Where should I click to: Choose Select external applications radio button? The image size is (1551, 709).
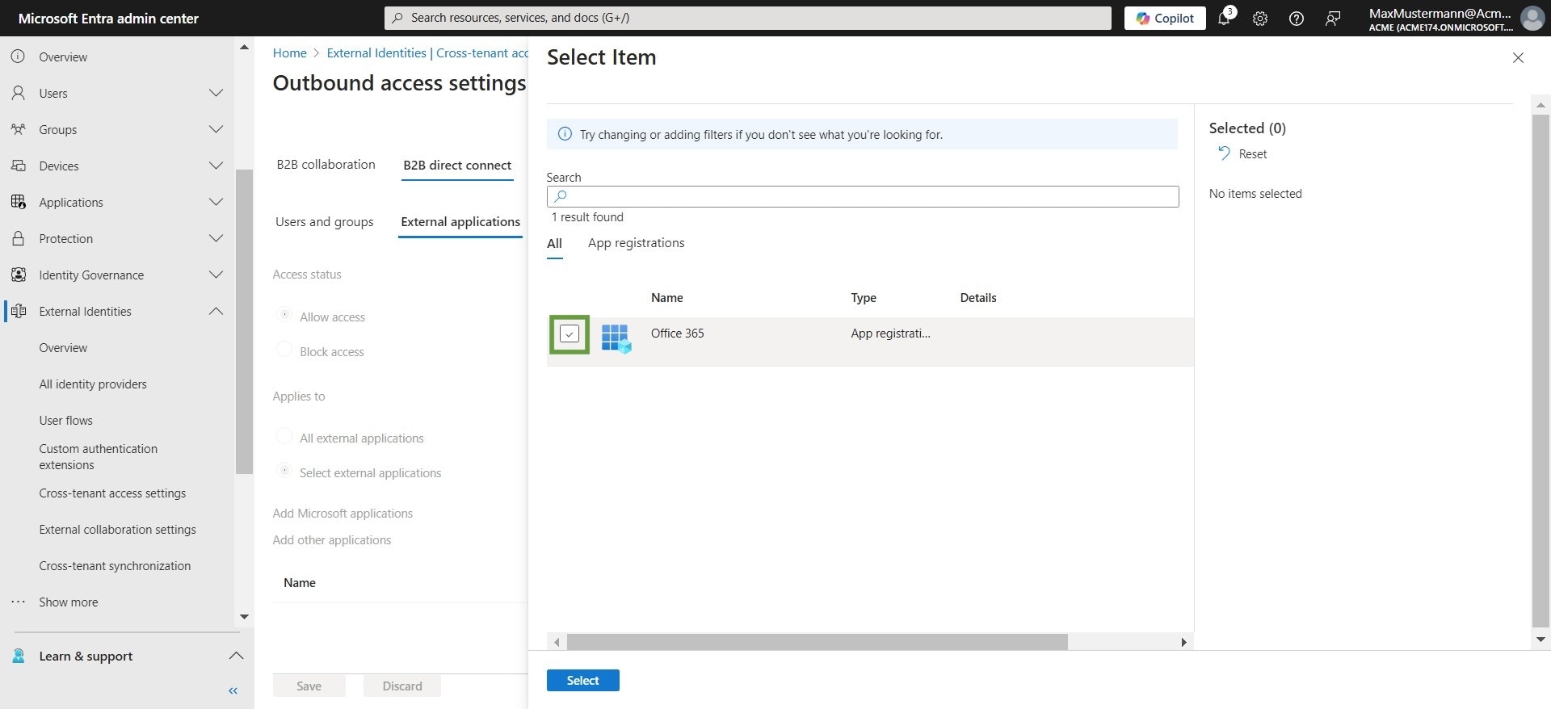pyautogui.click(x=284, y=471)
